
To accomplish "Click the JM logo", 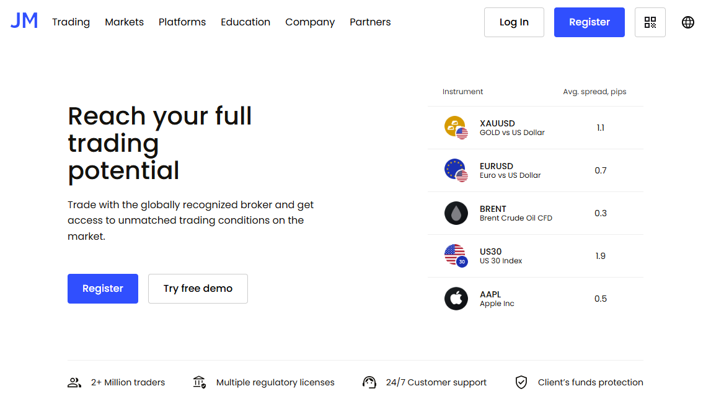I will click(24, 21).
